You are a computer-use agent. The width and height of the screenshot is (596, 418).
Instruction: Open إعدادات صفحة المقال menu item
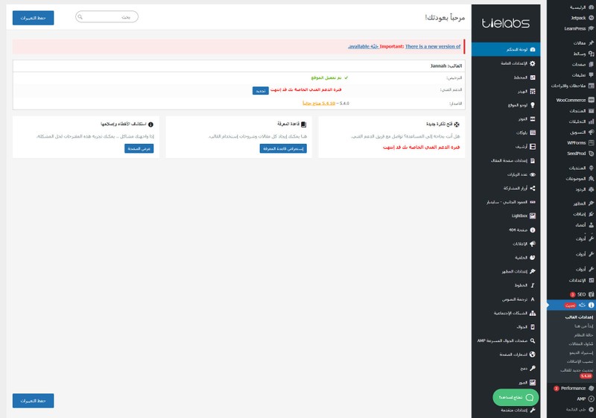click(x=506, y=161)
